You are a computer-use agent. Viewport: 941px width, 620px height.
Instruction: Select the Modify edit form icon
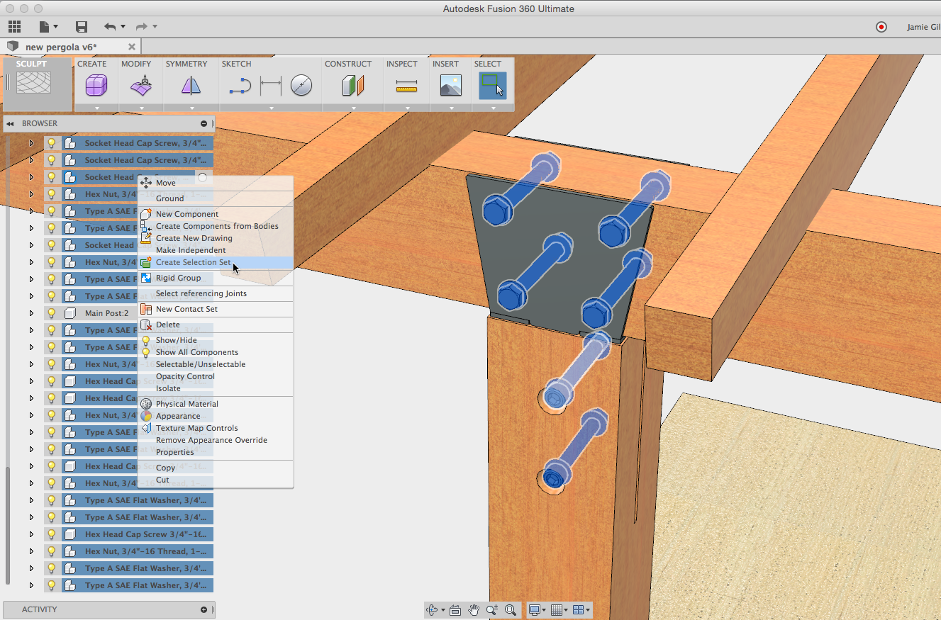[x=140, y=86]
